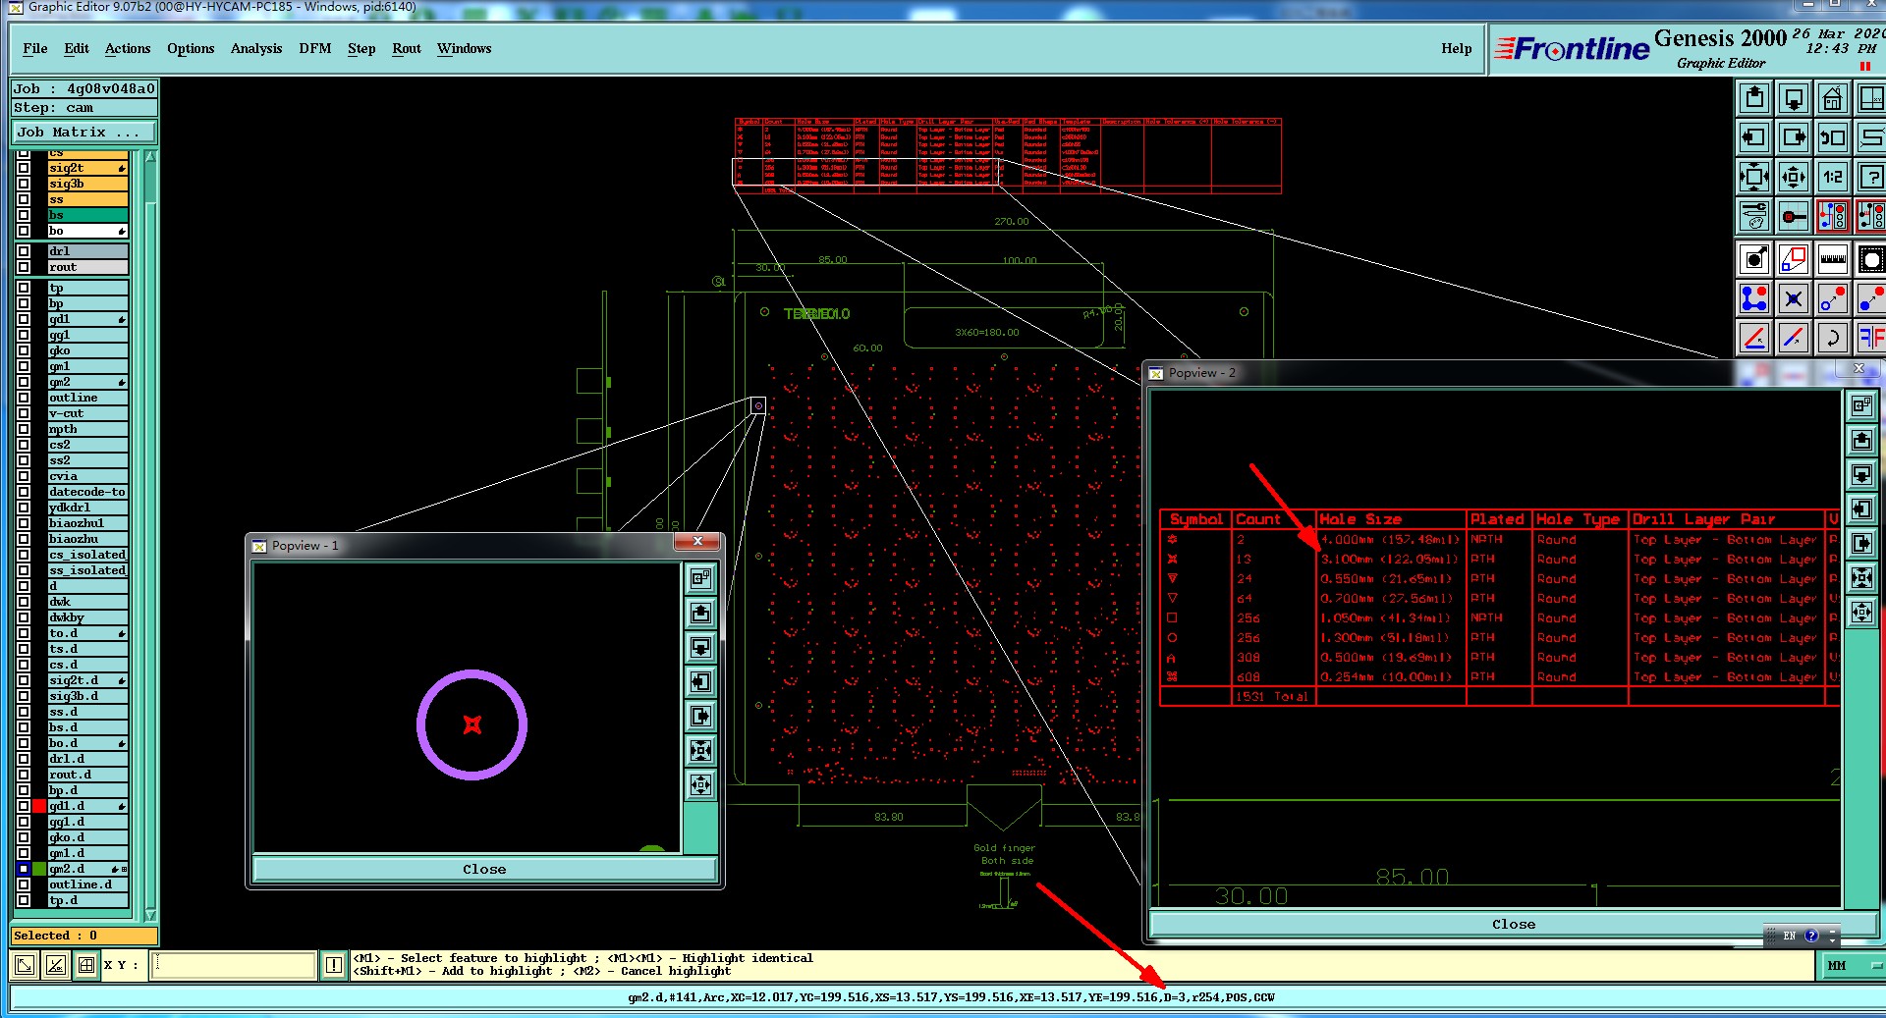Click the question mark help icon
Screen dimensions: 1886x1018
coord(1871,177)
